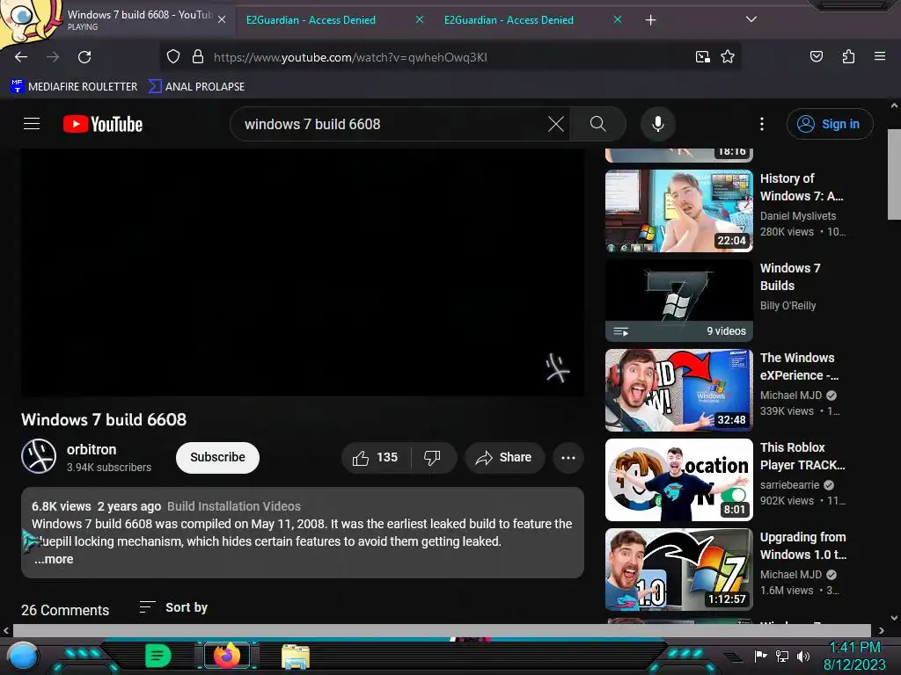Sign in to YouTube
This screenshot has height=675, width=901.
(x=830, y=124)
